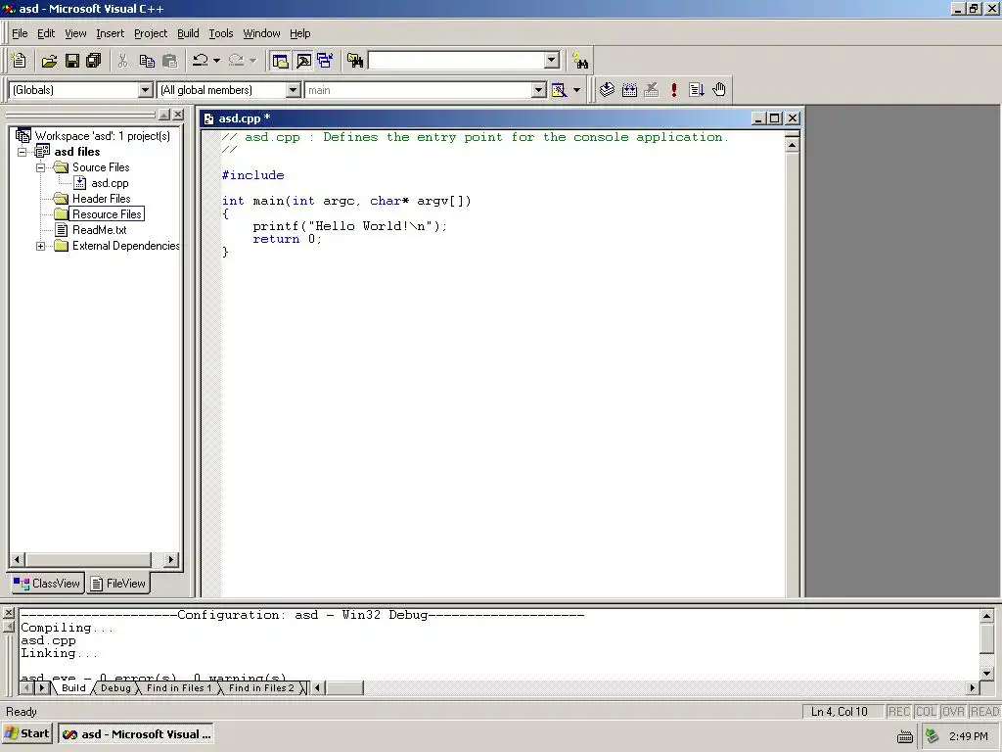The image size is (1002, 752).
Task: Click the hand Insert/Remove Breakpoint icon
Action: tap(719, 89)
